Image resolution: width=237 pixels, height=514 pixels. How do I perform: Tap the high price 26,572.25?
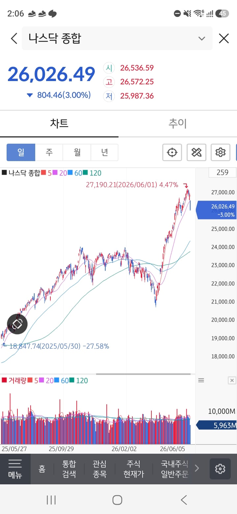pos(137,82)
